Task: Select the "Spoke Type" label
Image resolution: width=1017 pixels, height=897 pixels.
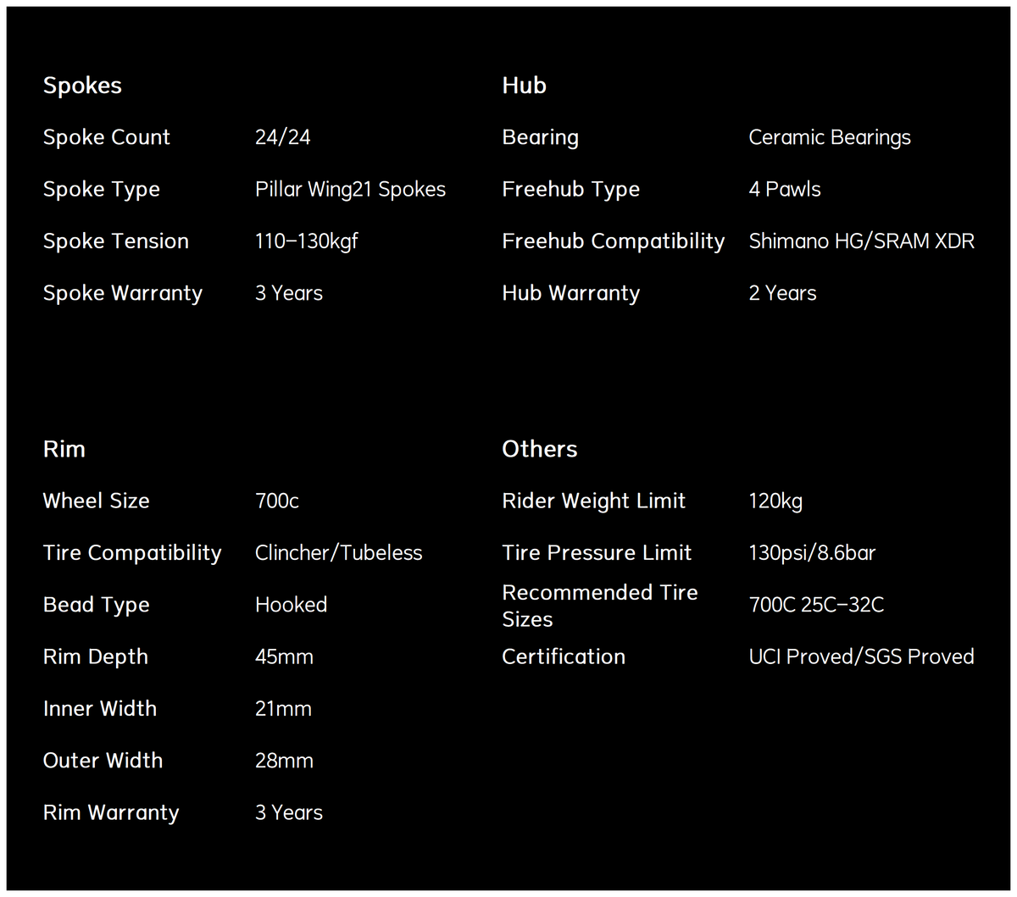Action: click(x=102, y=190)
